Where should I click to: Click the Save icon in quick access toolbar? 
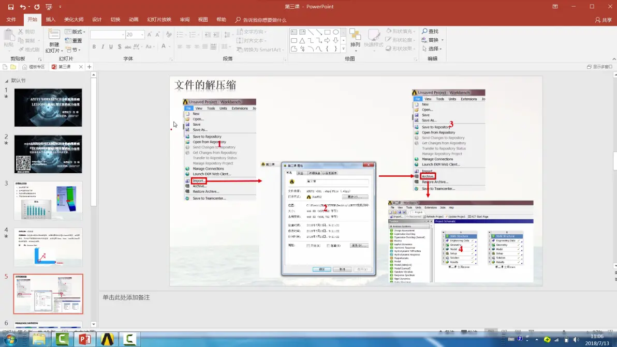(x=11, y=7)
